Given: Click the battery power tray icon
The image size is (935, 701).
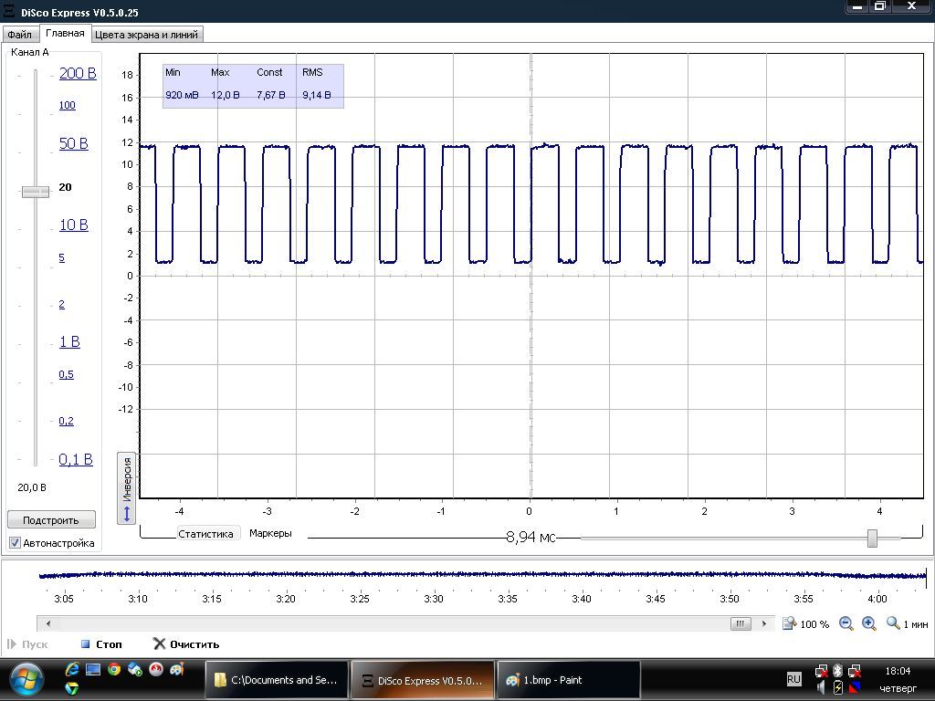Looking at the screenshot, I should click(x=837, y=688).
